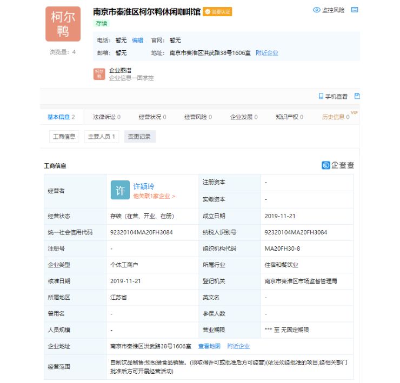Click the save icon right of 手机查看
The image size is (400, 383).
[357, 96]
